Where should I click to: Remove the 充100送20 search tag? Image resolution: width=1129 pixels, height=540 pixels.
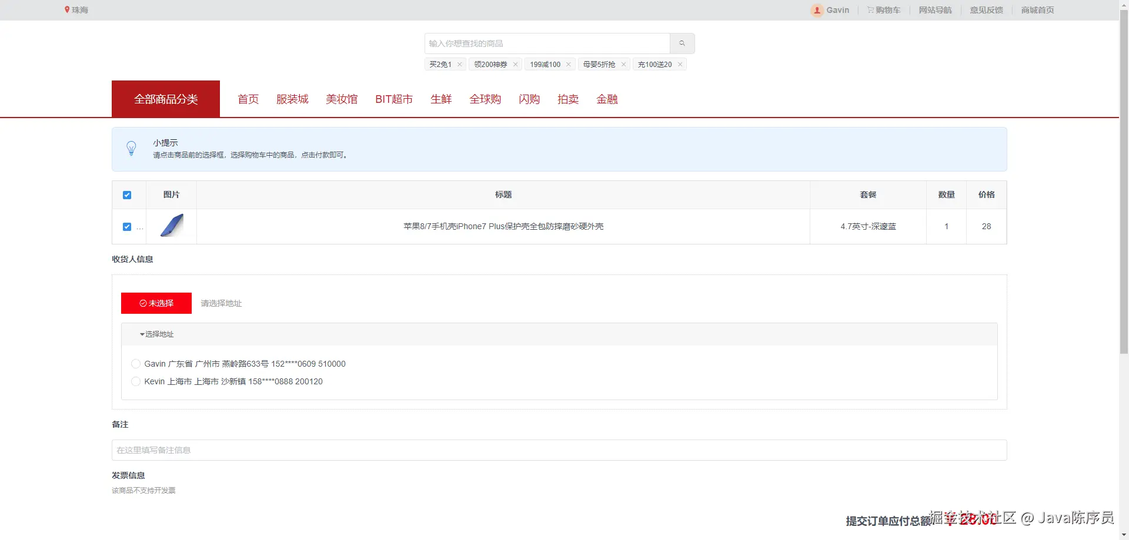680,65
